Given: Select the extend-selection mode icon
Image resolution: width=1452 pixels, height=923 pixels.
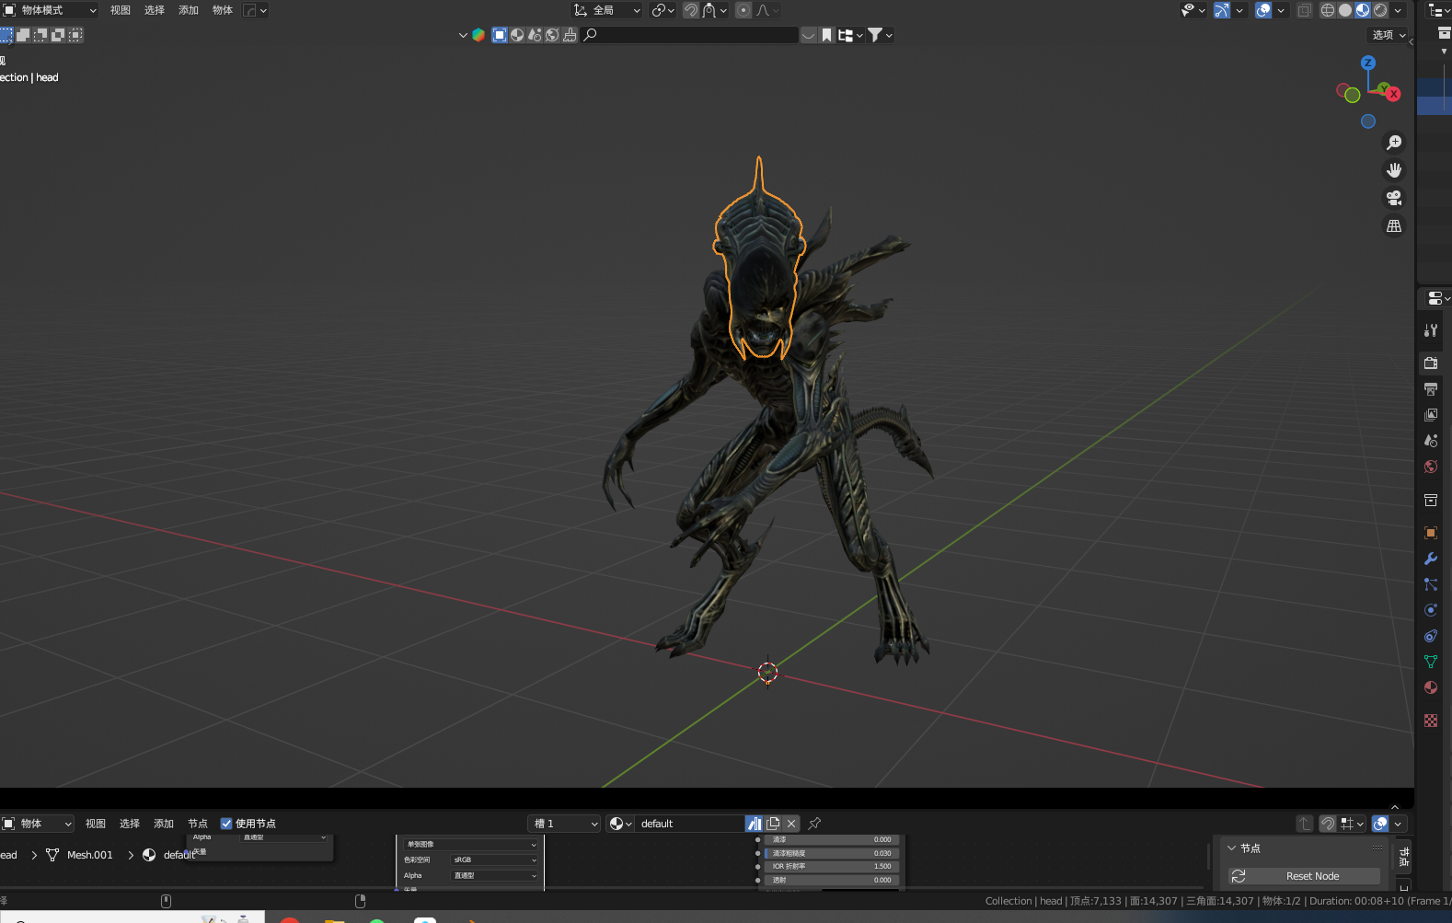Looking at the screenshot, I should coord(23,35).
